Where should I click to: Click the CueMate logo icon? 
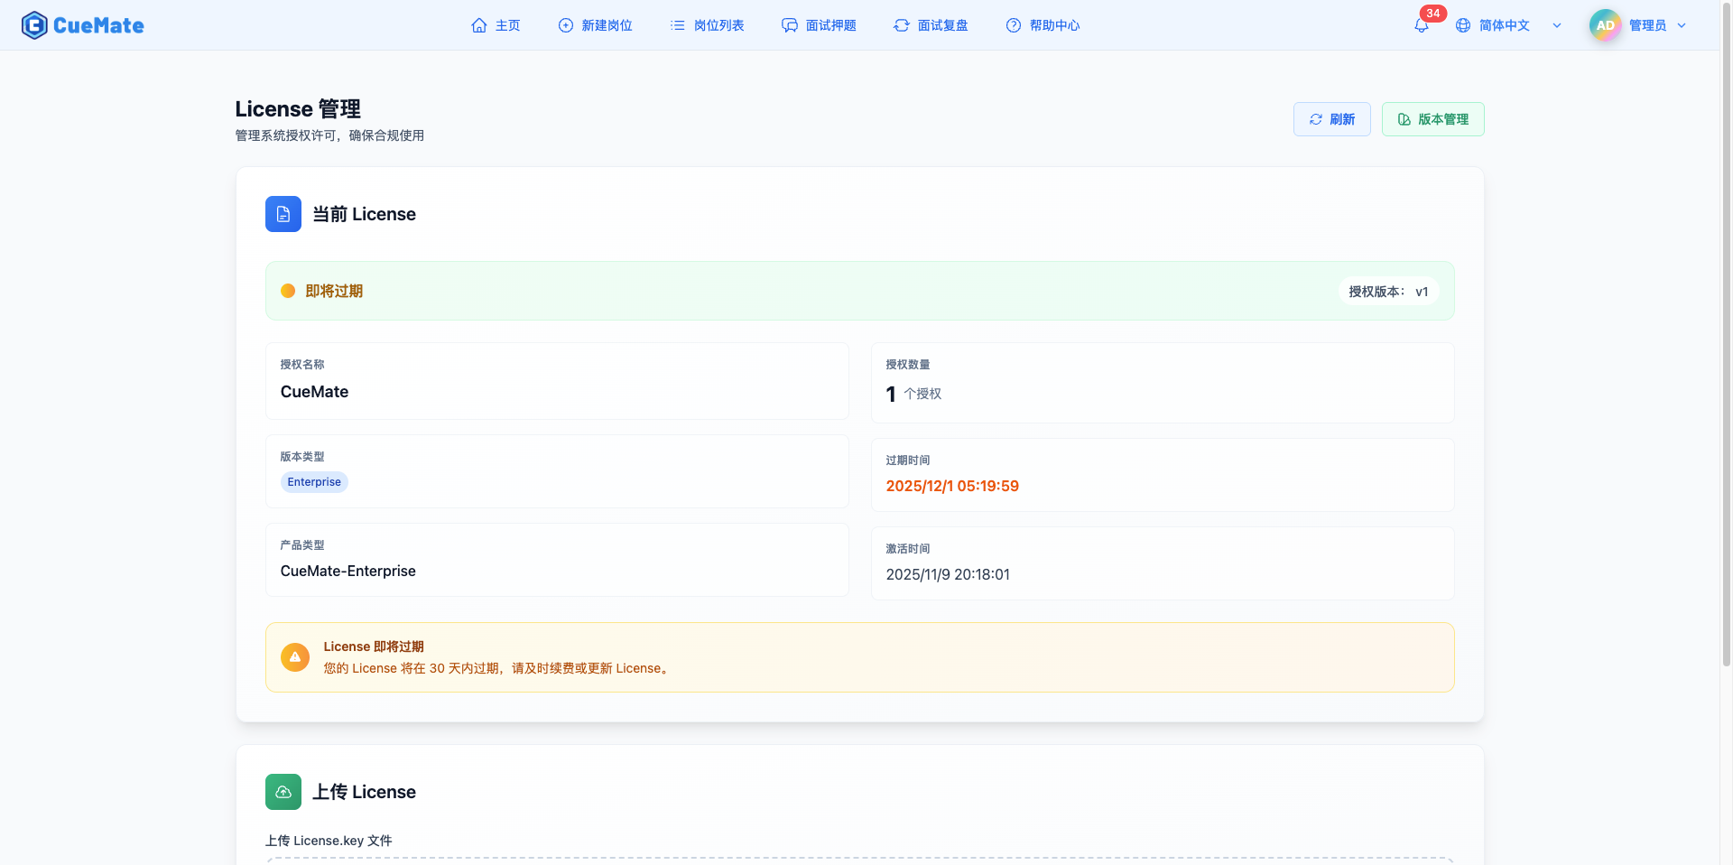[34, 25]
